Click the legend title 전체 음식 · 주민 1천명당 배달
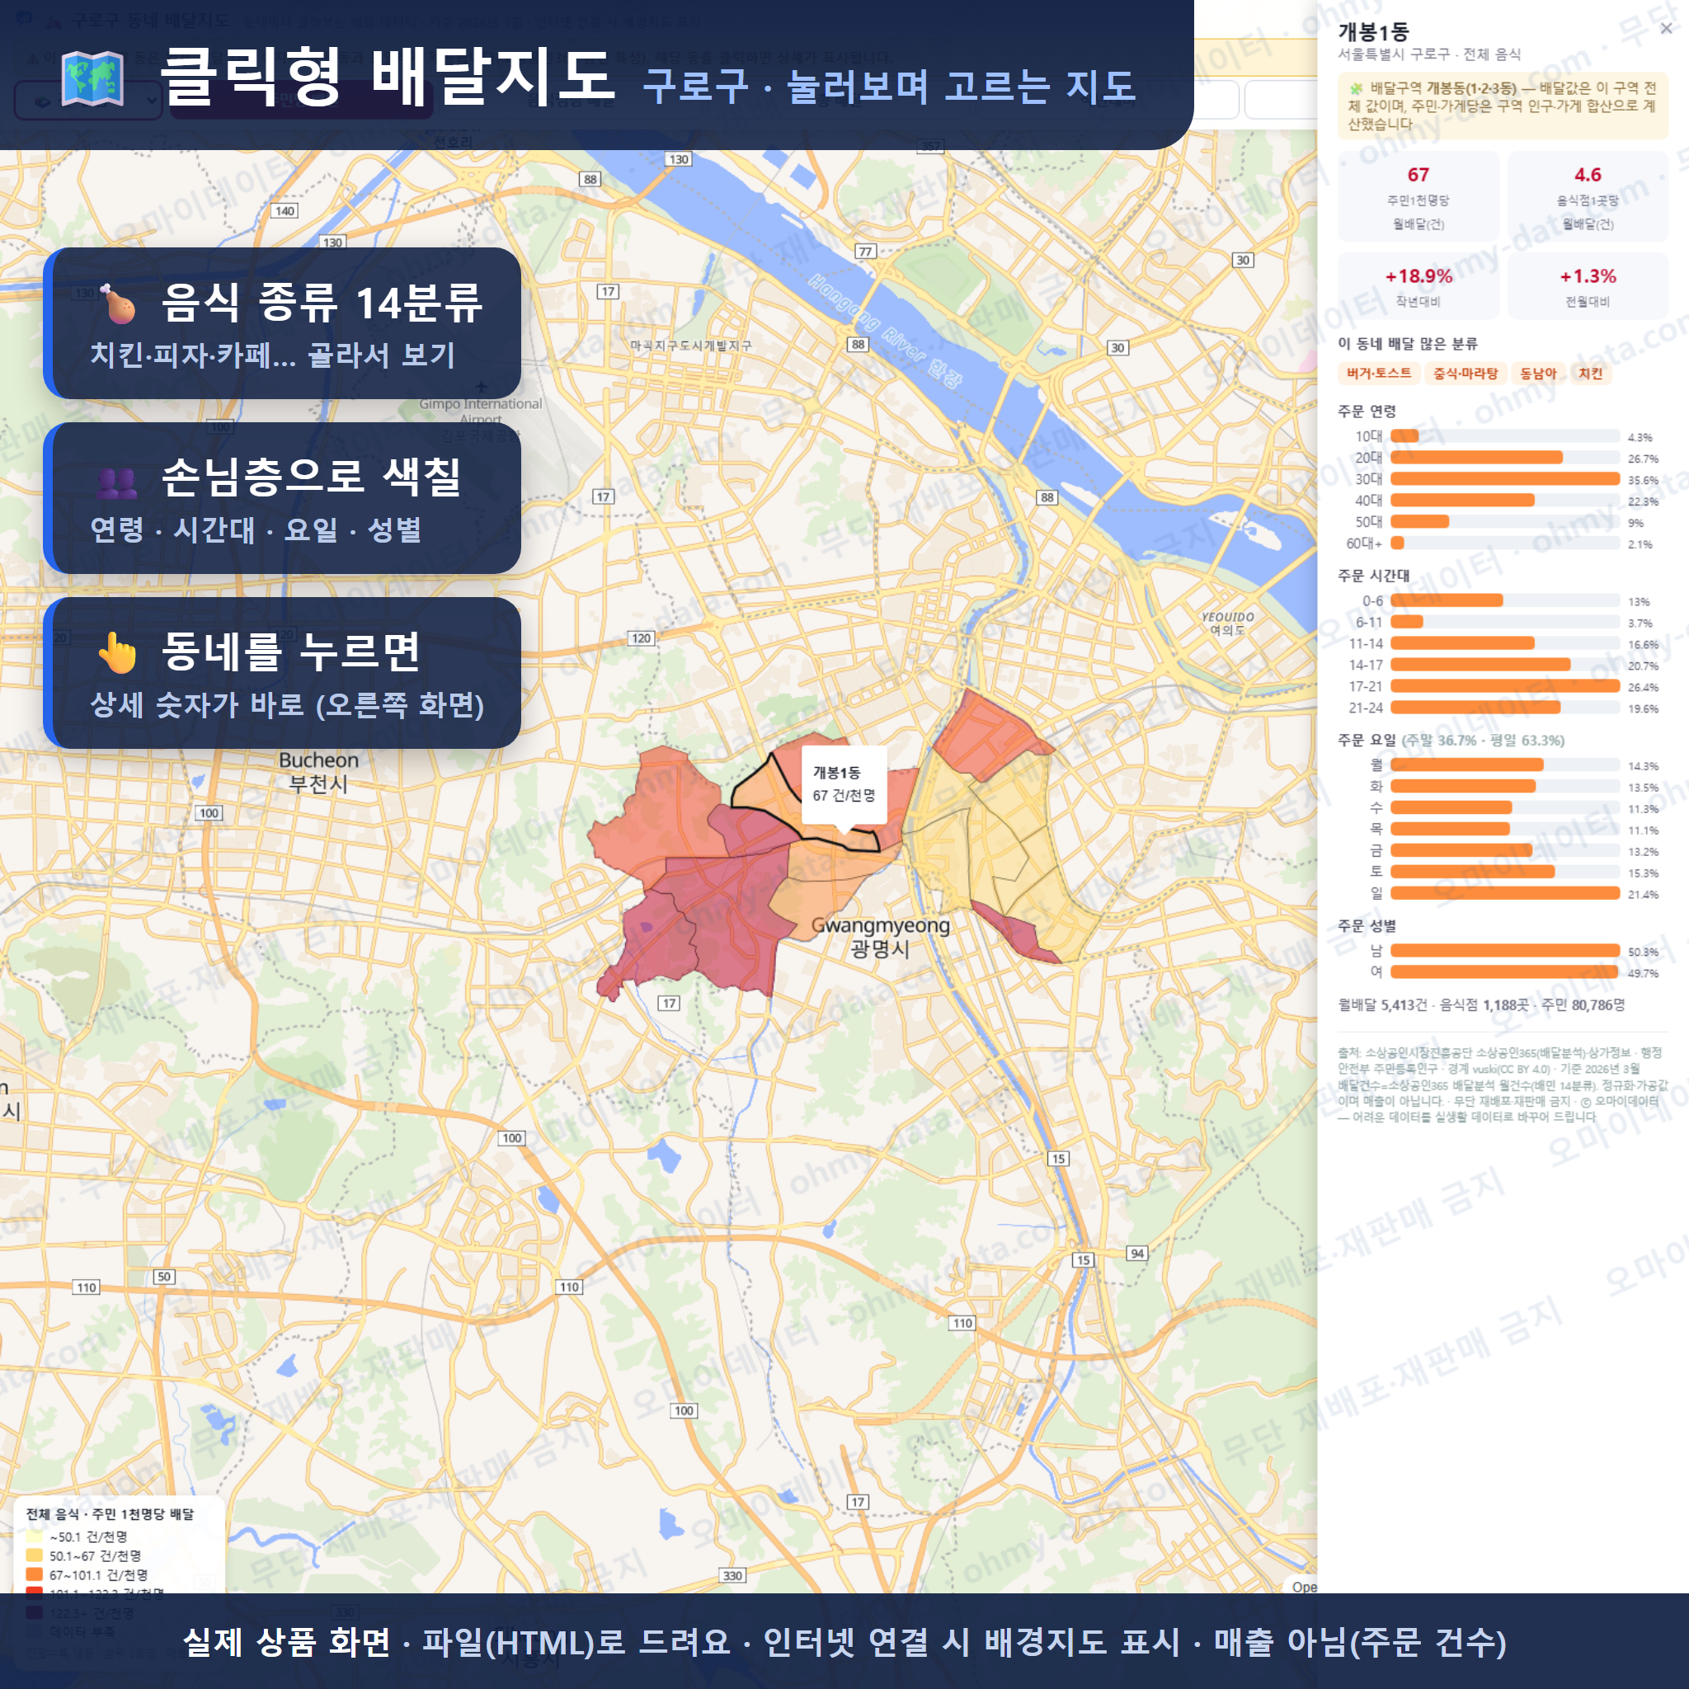This screenshot has height=1689, width=1689. 111,1514
